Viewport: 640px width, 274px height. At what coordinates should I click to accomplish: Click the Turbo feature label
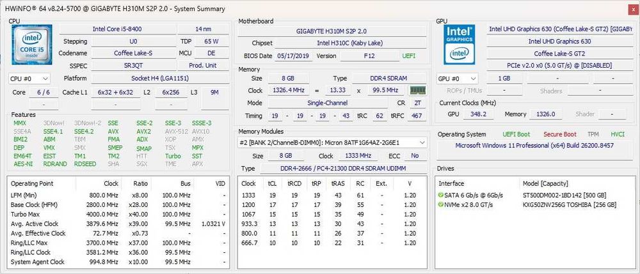coord(173,156)
